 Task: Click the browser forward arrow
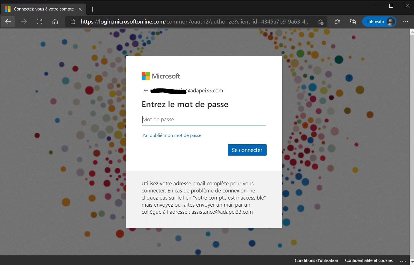[24, 22]
